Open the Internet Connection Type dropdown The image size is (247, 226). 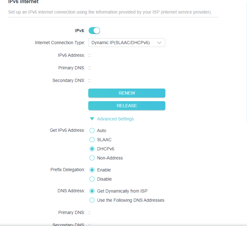click(x=127, y=43)
